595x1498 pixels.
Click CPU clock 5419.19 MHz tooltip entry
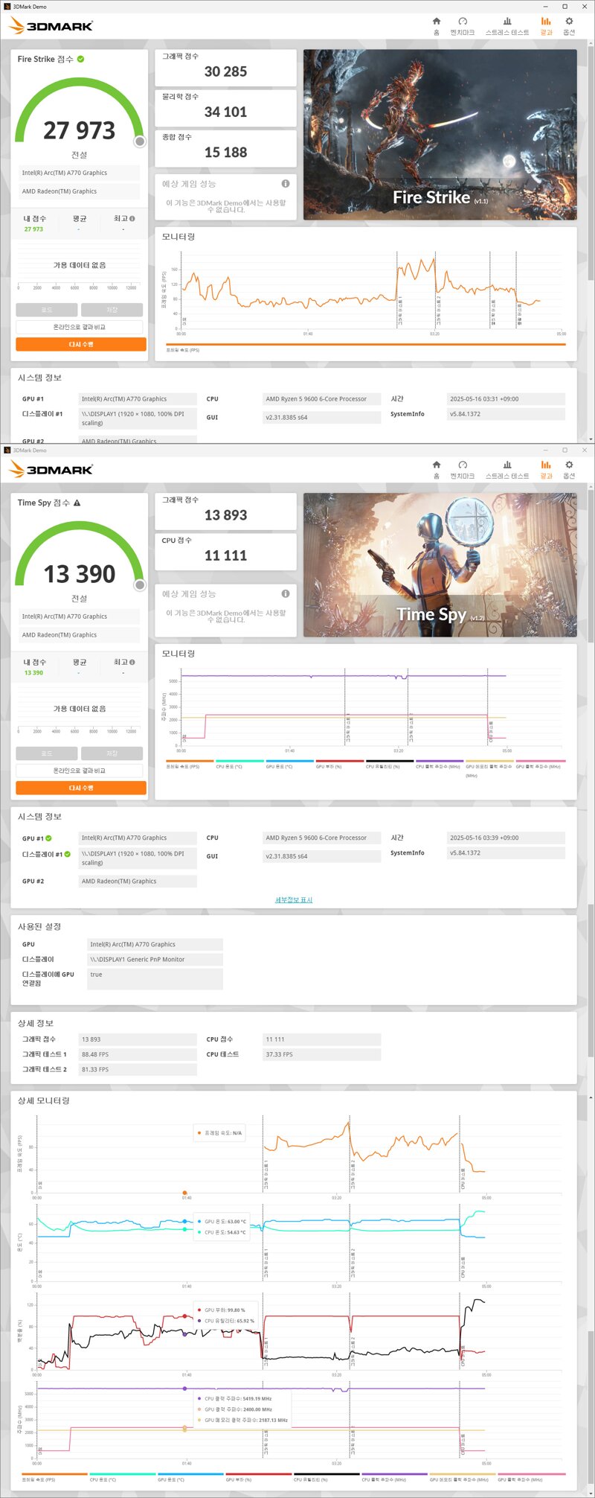234,1398
